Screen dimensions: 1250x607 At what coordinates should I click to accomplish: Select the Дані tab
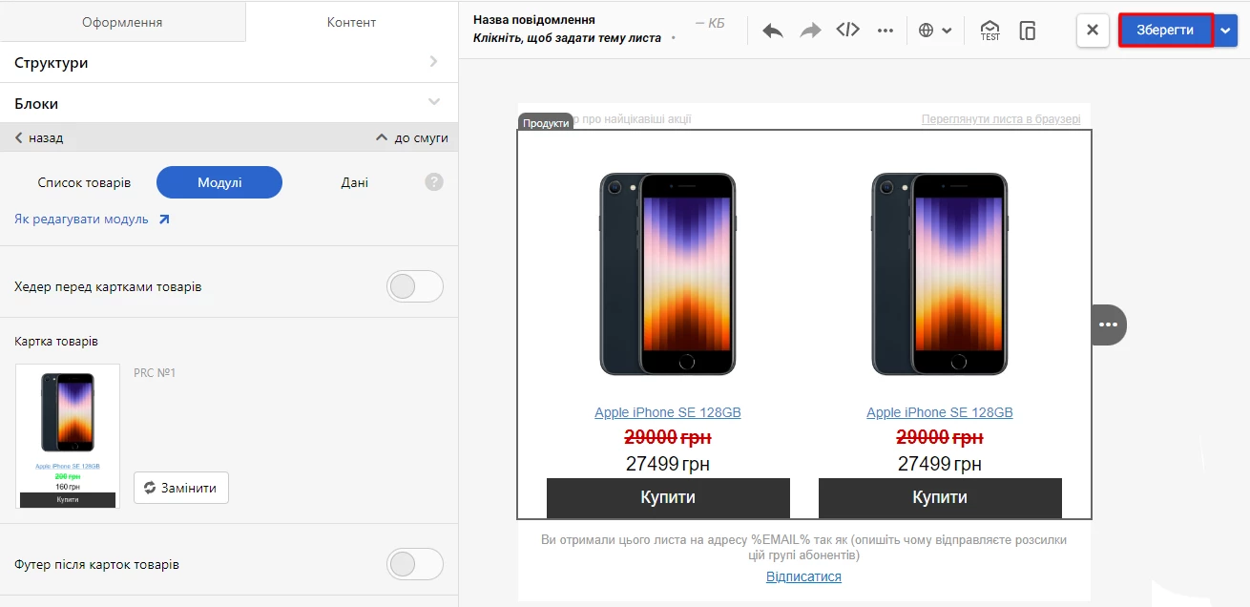pos(354,182)
